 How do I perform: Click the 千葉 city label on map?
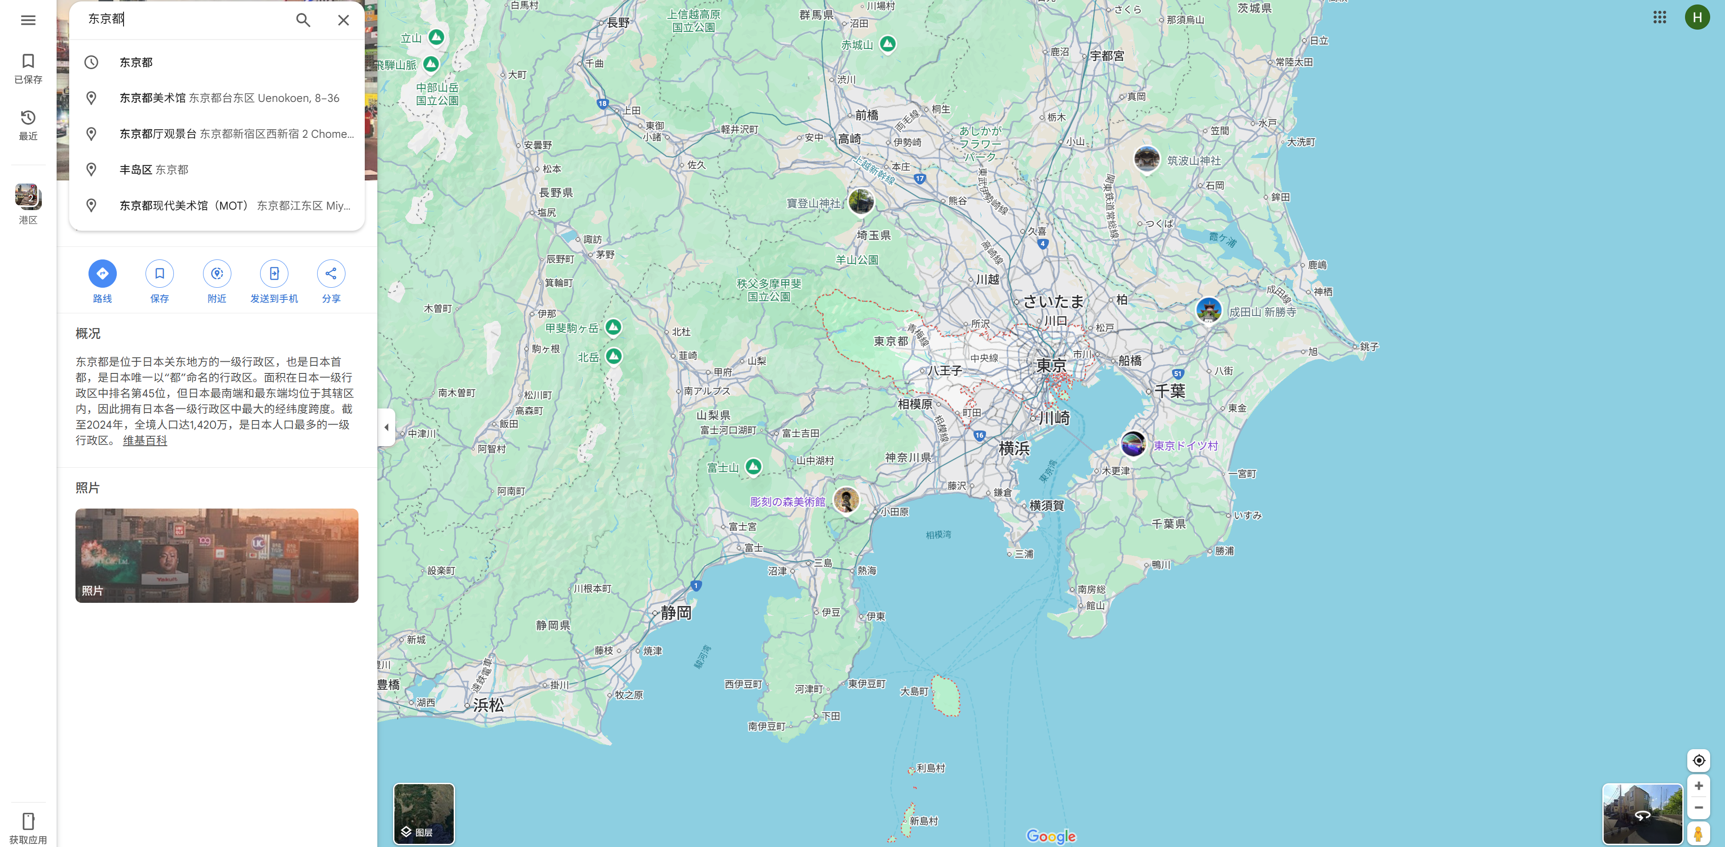click(x=1170, y=391)
